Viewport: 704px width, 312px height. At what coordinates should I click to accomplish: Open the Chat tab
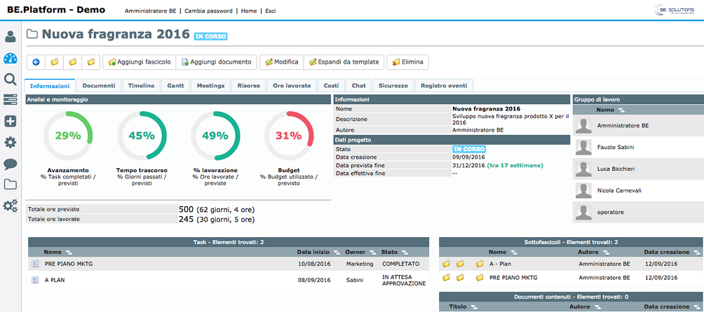coord(359,85)
